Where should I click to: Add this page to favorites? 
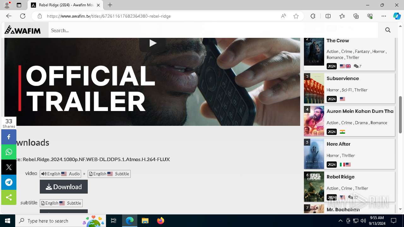296,16
